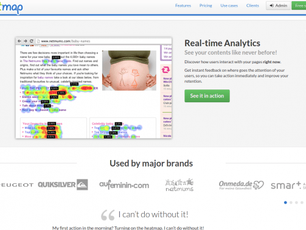Click the green Free signup button

(299, 5)
